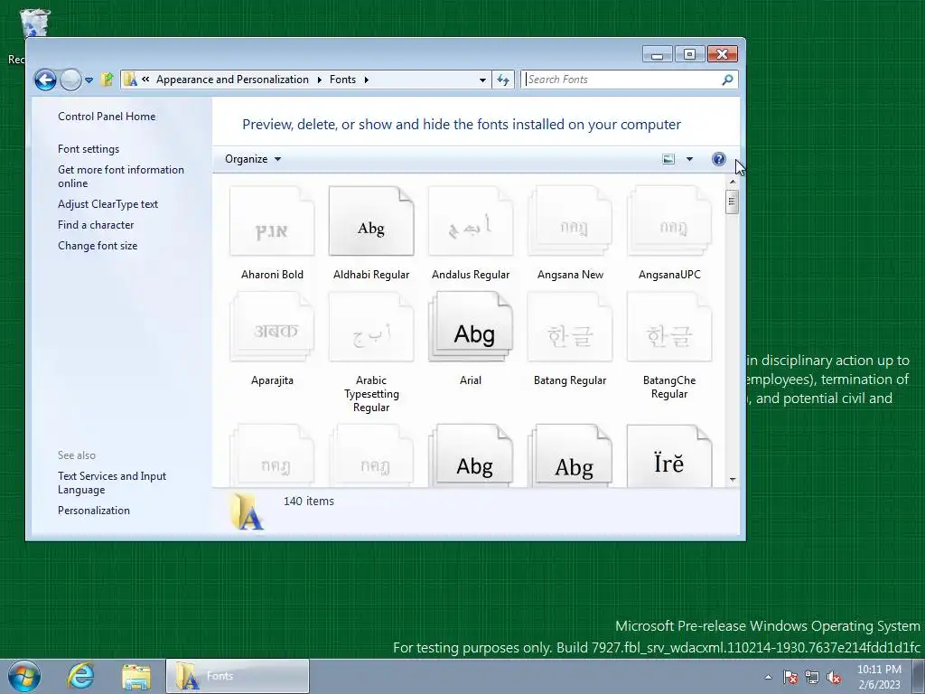Click the refresh button beside address bar
The width and height of the screenshot is (925, 694).
[x=503, y=80]
